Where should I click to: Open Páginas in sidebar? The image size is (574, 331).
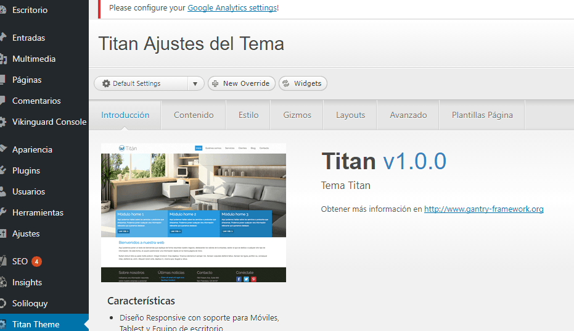[27, 80]
